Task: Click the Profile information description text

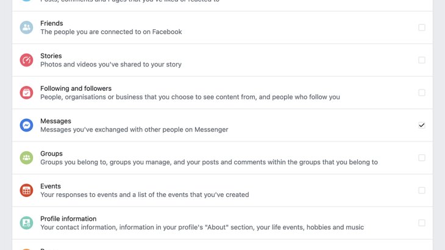Action: [x=202, y=227]
